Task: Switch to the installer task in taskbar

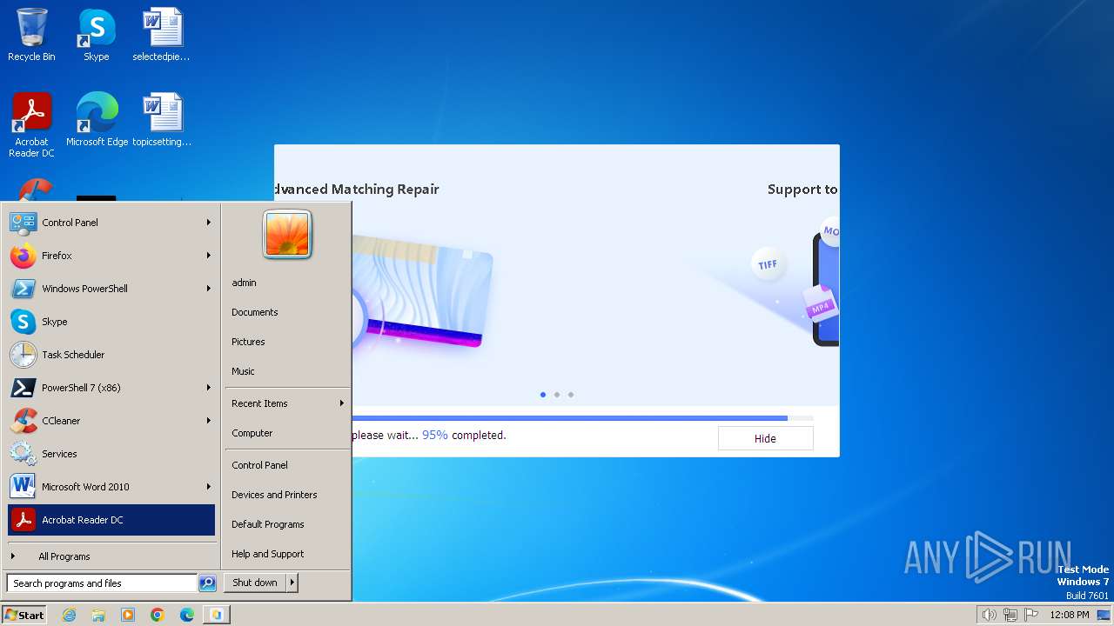Action: click(x=217, y=615)
